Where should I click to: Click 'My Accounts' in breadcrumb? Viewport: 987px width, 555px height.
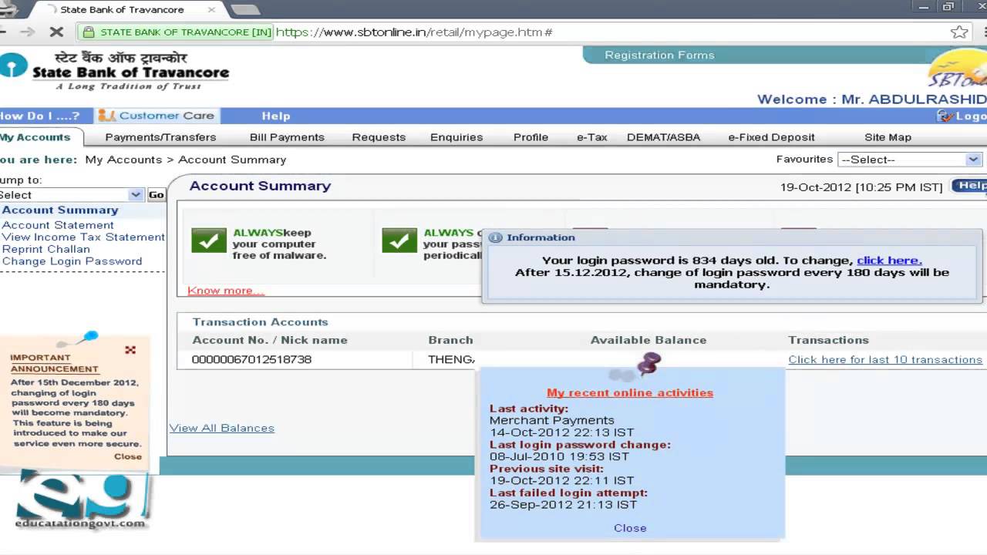123,160
